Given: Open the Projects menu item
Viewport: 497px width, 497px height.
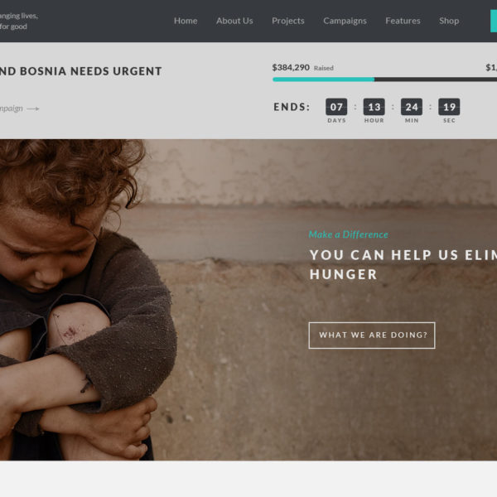Looking at the screenshot, I should pyautogui.click(x=287, y=21).
